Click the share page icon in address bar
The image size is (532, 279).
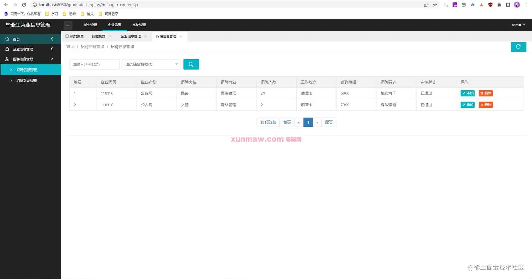point(426,5)
